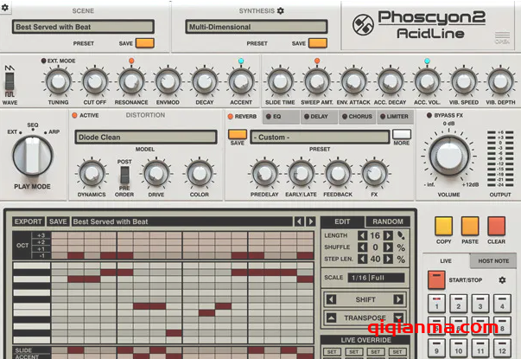The image size is (521, 359).
Task: Click the Random button in sequencer panel
Action: (389, 221)
